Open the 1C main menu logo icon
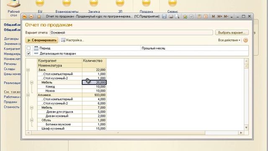This screenshot has width=268, height=151. point(25,17)
